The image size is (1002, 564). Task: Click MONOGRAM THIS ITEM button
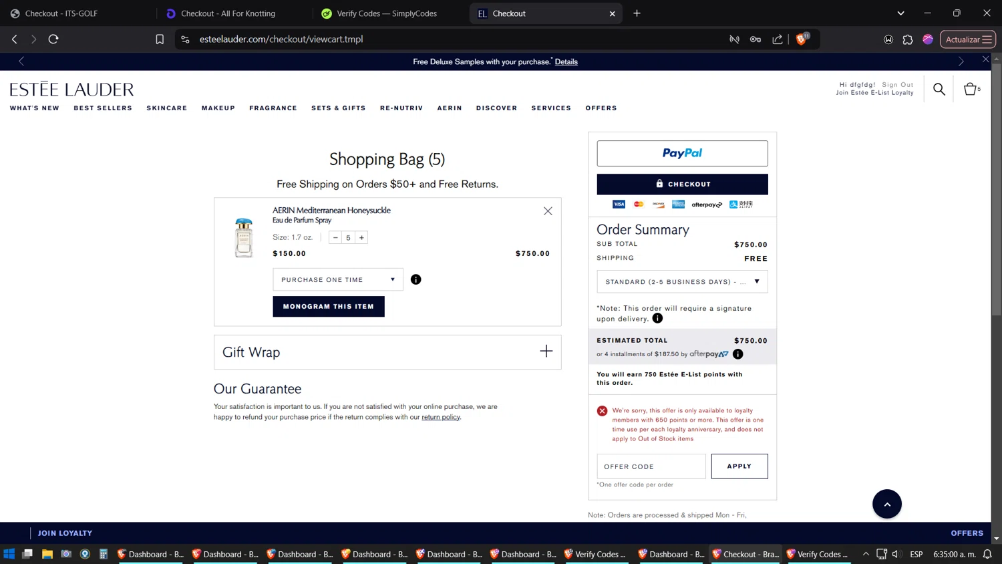tap(329, 306)
